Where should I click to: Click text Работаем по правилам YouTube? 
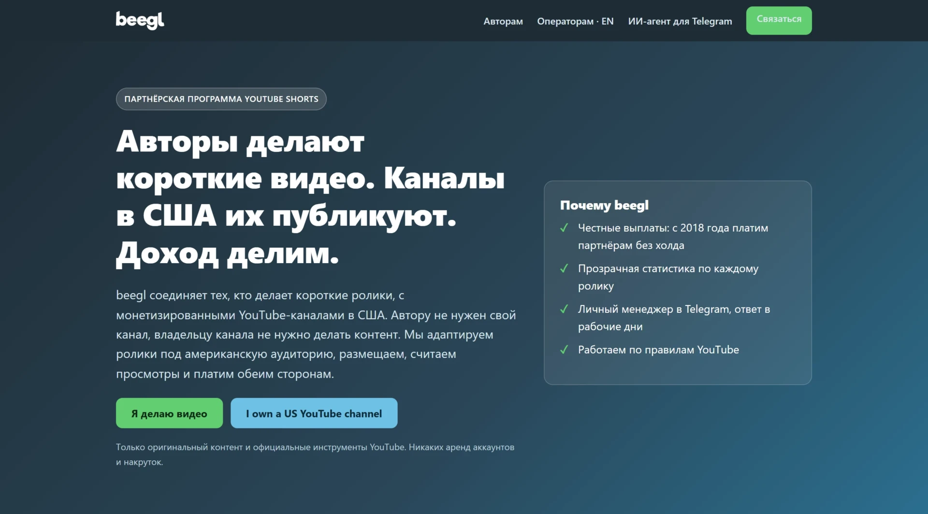click(x=658, y=350)
